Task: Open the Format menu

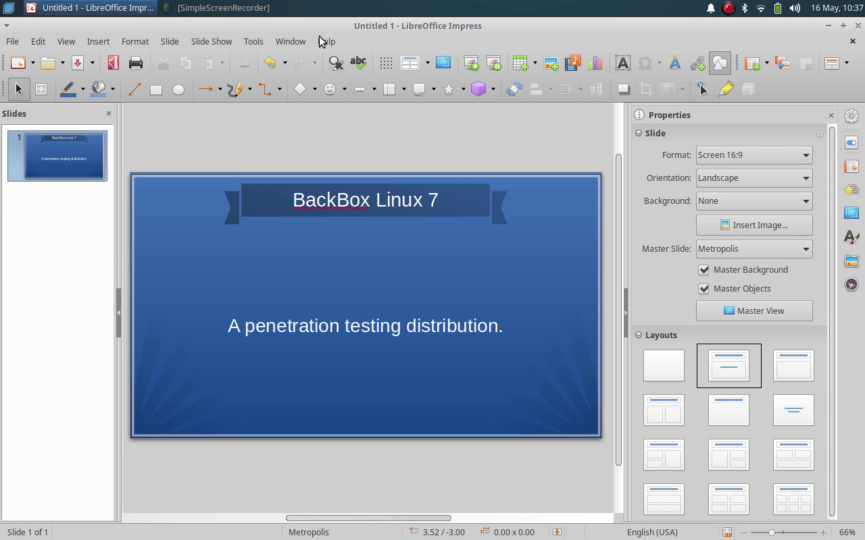Action: tap(135, 41)
